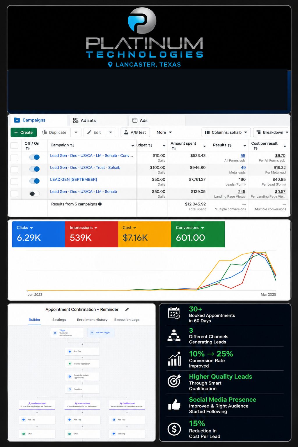Screen dimensions: 298x447
Task: Click the first Add Tag step below trigger
Action: click(x=82, y=351)
